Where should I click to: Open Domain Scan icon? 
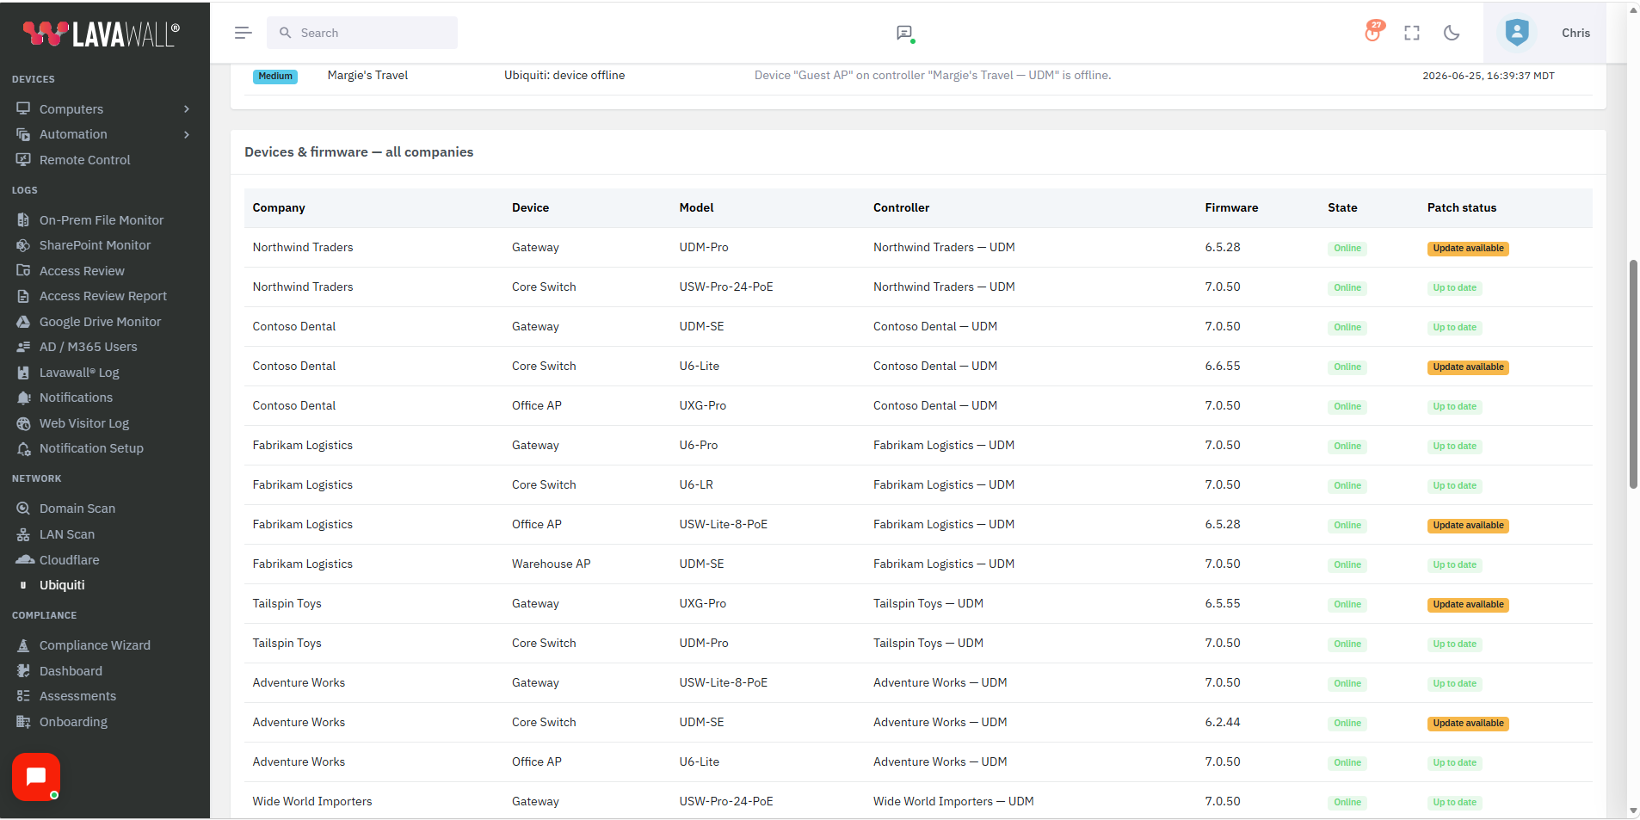[23, 509]
